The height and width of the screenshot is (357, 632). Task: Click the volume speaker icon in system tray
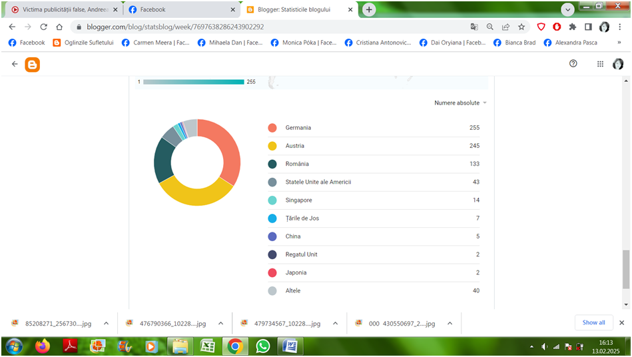[544, 346]
